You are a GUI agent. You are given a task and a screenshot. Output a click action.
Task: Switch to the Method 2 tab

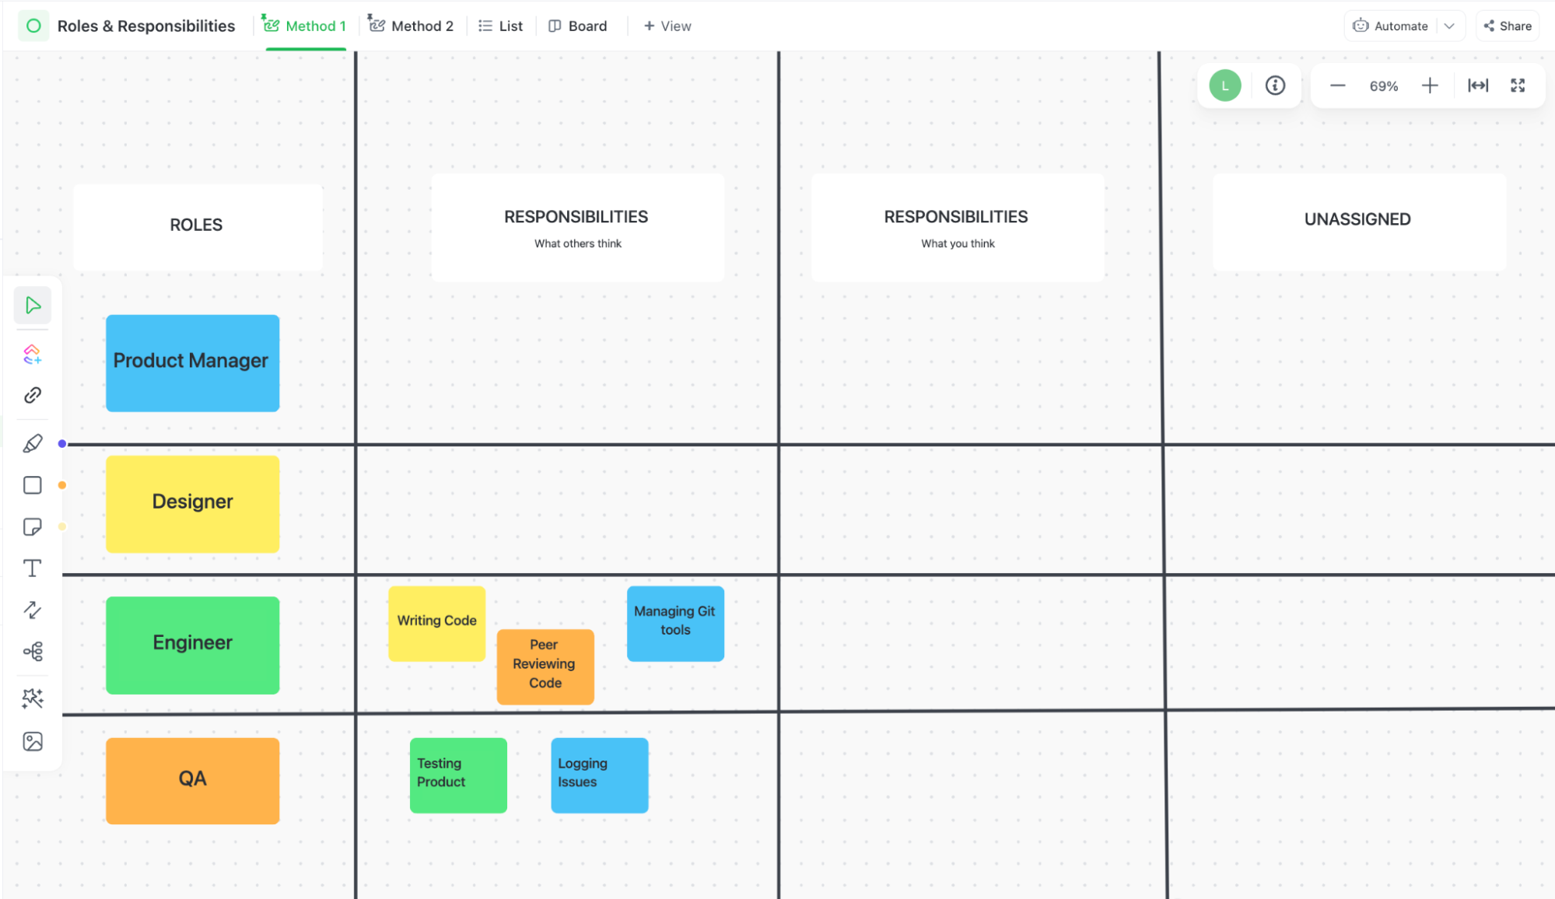click(x=411, y=26)
